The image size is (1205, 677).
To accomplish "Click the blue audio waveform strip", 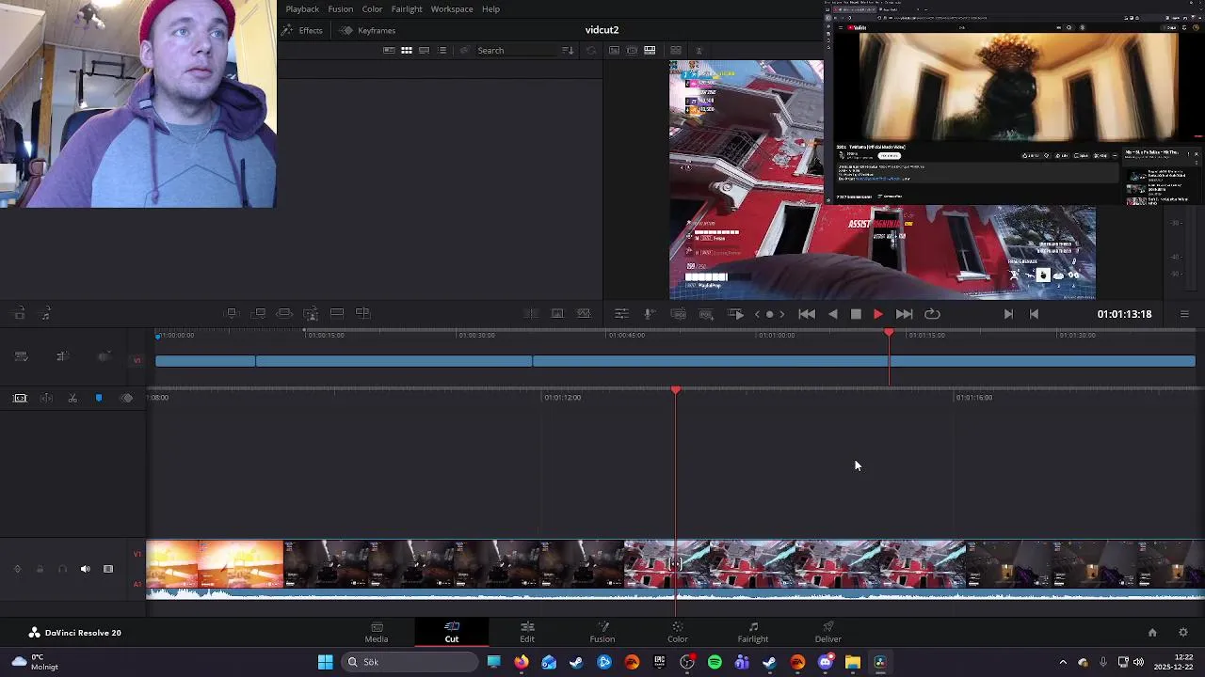I will click(675, 593).
